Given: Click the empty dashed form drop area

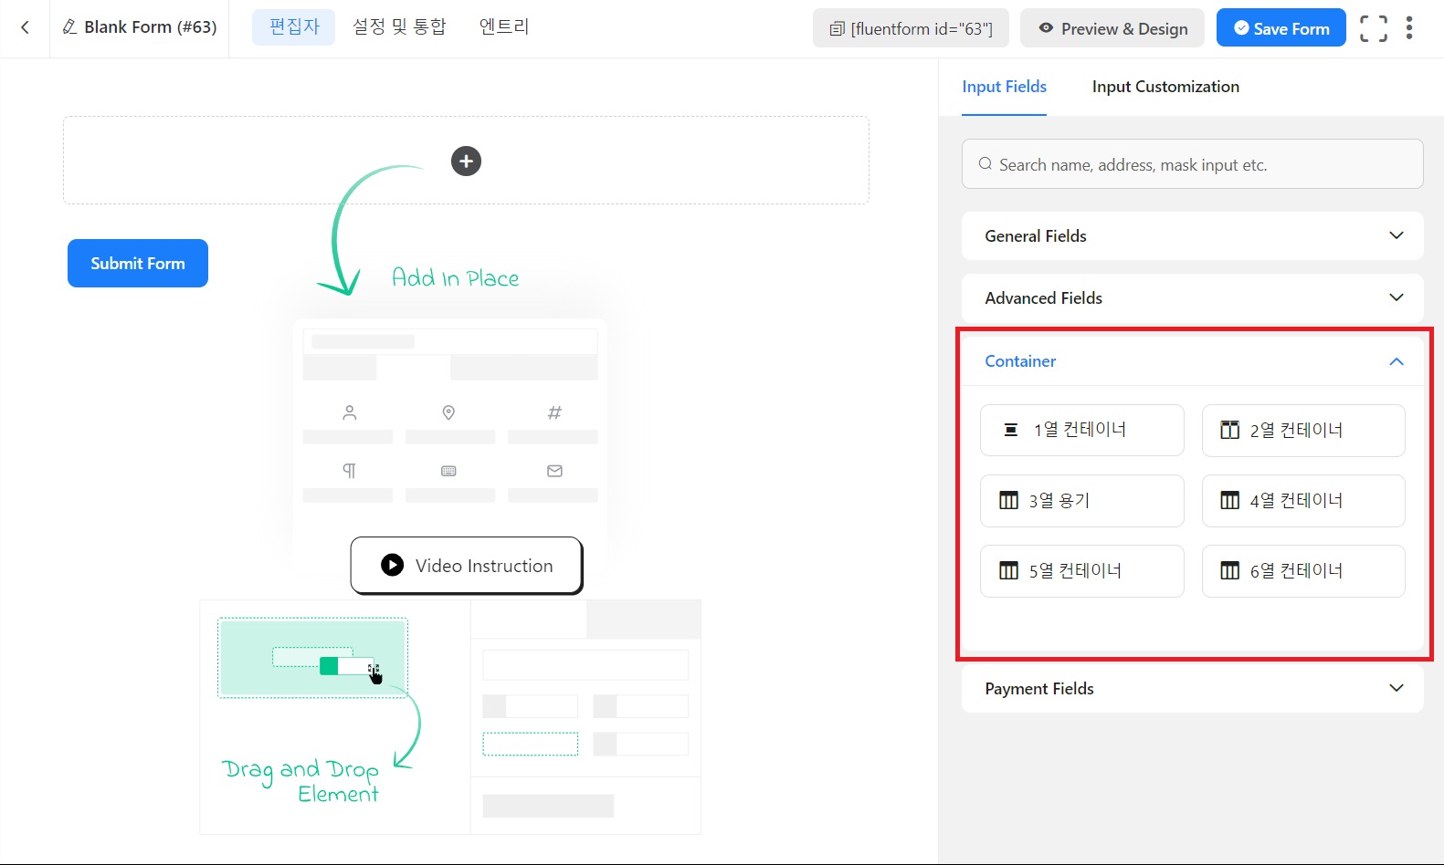Looking at the screenshot, I should pos(466,161).
